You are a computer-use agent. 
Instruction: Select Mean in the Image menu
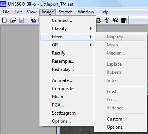pos(67,97)
